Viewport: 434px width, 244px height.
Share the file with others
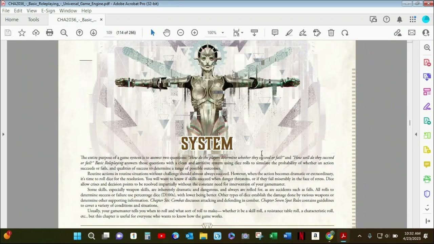[x=426, y=33]
